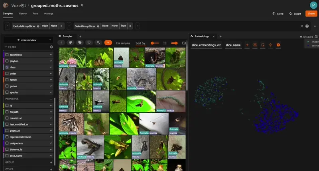Click the orange help icon in Embeddings
319x171 pixels.
tap(278, 45)
